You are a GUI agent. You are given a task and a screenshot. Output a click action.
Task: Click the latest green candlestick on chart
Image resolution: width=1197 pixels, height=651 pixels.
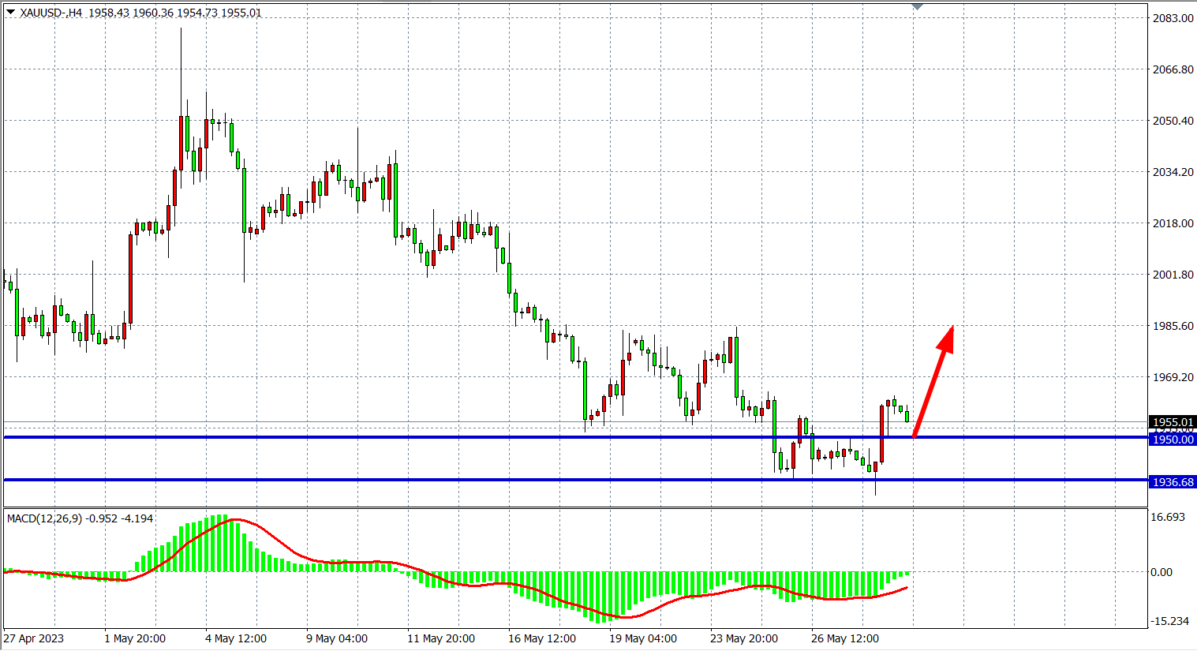coord(907,416)
